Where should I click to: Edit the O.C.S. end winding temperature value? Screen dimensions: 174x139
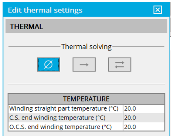[144, 127]
